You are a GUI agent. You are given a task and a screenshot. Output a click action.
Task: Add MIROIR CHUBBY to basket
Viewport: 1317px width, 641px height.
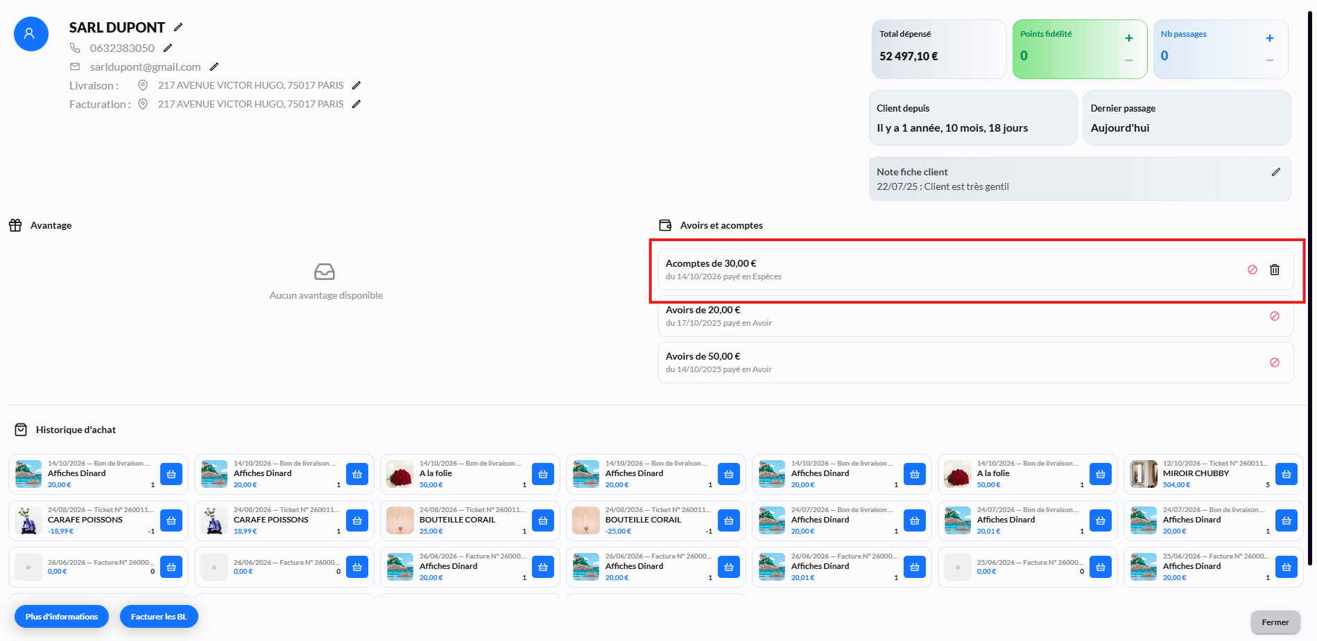coord(1286,474)
